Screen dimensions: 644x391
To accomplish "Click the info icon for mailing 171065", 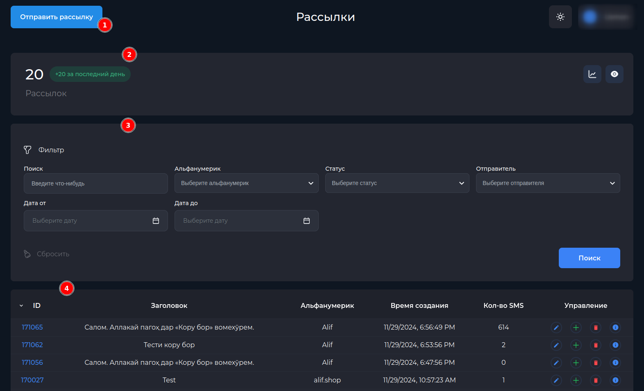I will pyautogui.click(x=615, y=328).
